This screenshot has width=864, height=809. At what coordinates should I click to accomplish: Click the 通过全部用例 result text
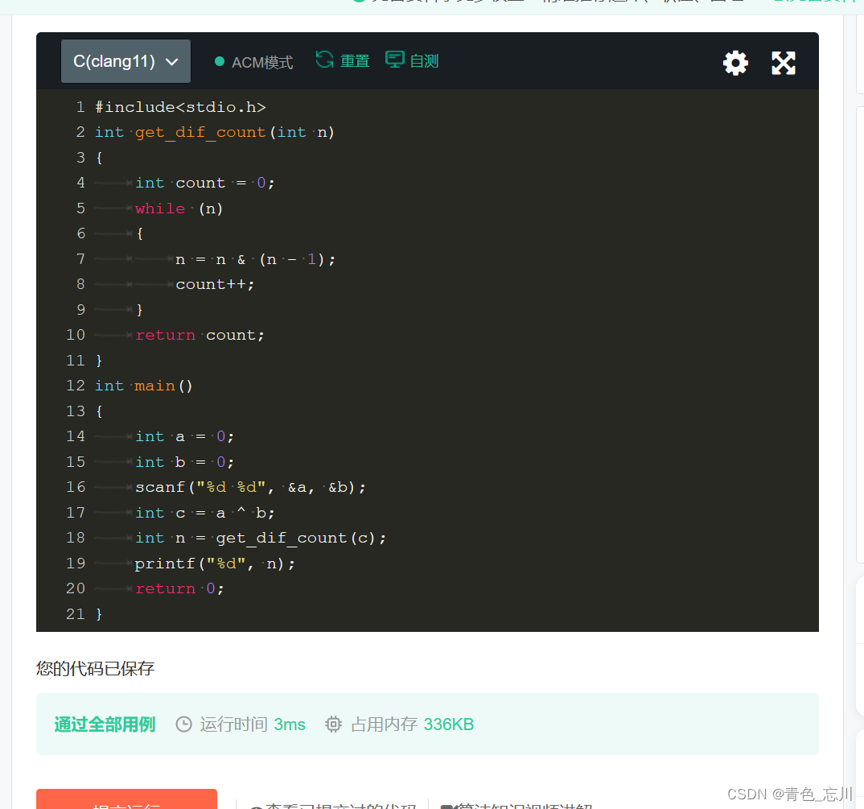(x=105, y=724)
